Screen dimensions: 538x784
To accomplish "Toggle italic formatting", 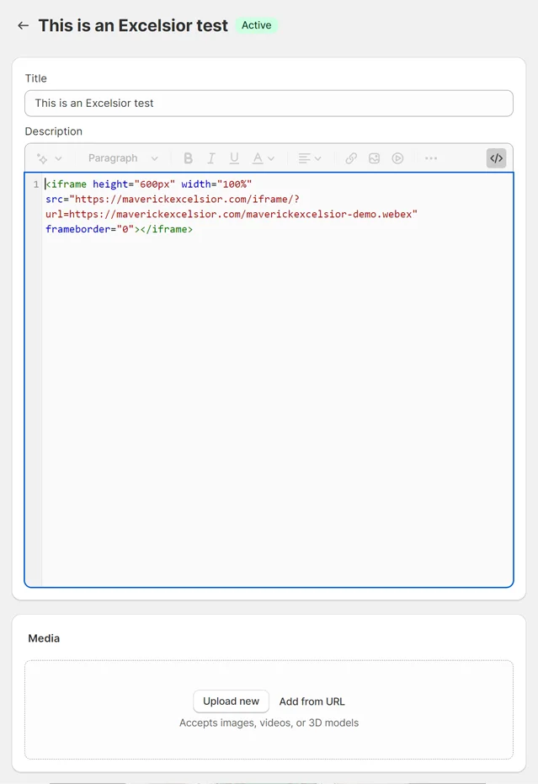I will click(211, 158).
